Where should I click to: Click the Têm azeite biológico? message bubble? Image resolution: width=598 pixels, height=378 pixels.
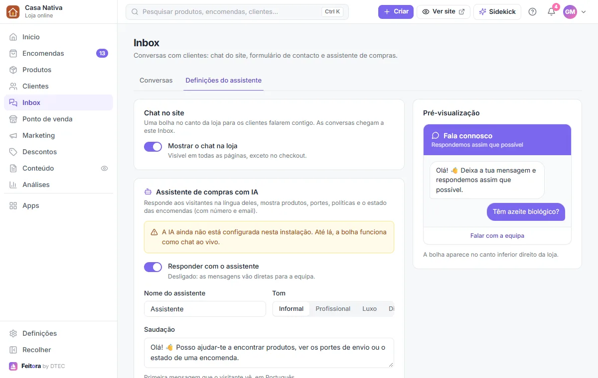click(x=526, y=211)
